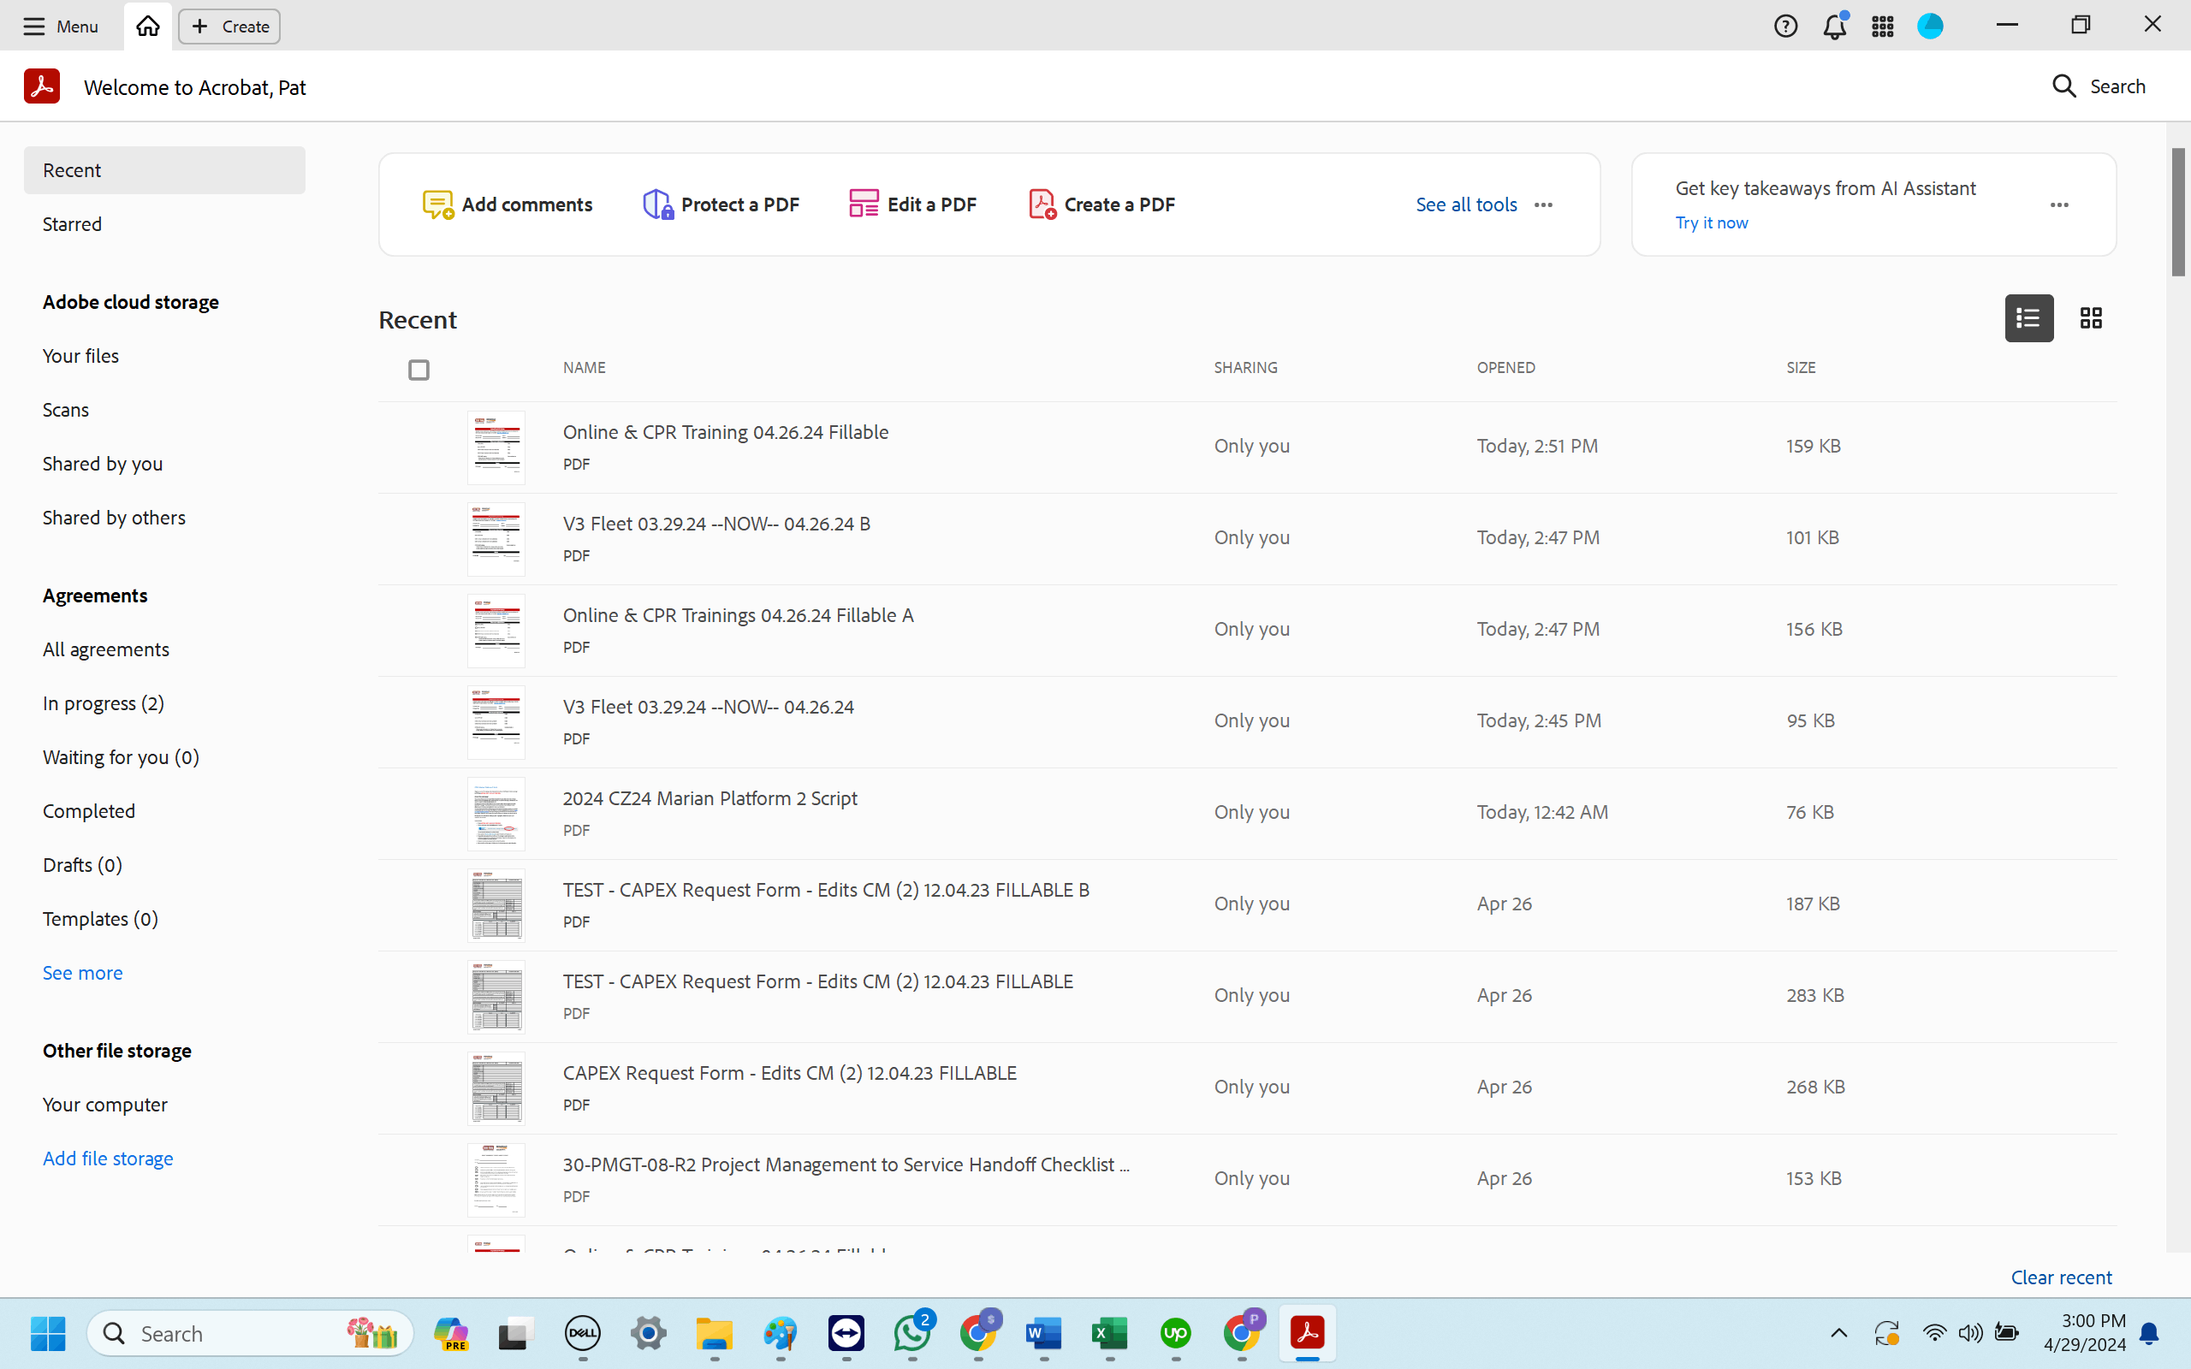Open the notifications bell
Viewport: 2191px width, 1369px height.
click(x=1834, y=27)
